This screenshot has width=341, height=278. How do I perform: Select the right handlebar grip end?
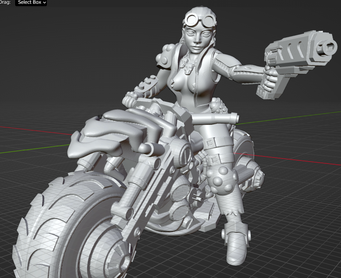234,119
